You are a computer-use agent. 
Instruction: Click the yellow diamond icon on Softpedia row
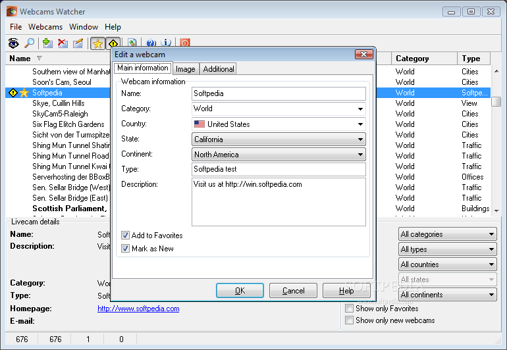[x=13, y=93]
